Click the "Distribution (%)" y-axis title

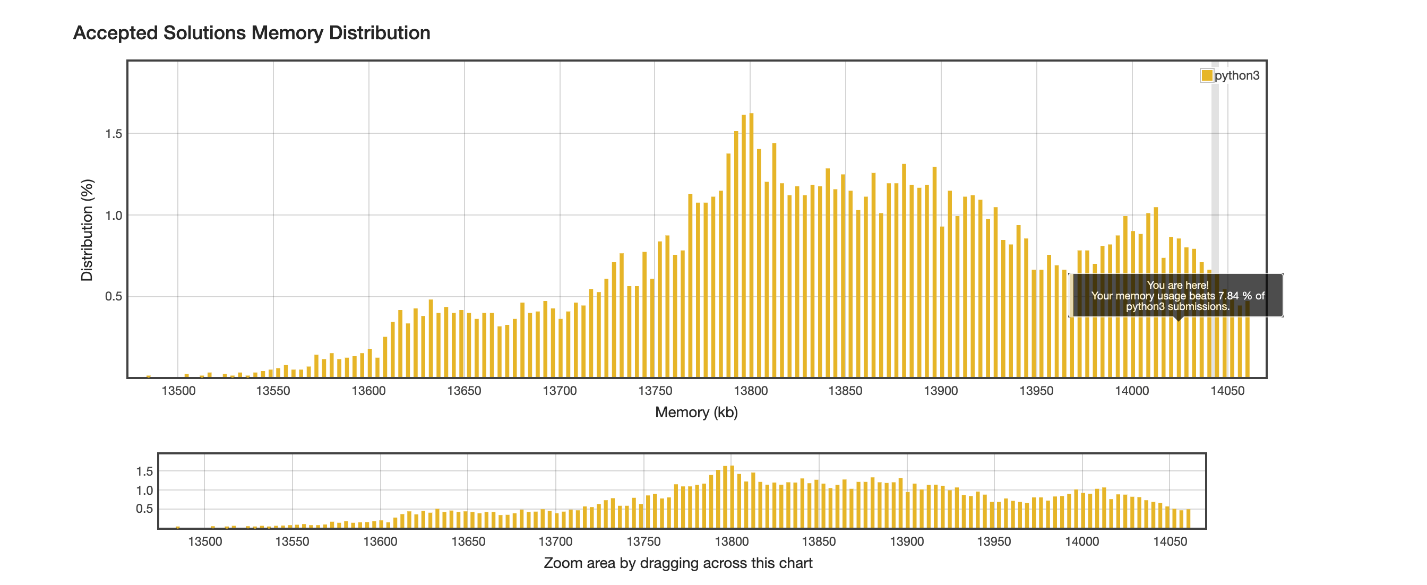tap(87, 230)
